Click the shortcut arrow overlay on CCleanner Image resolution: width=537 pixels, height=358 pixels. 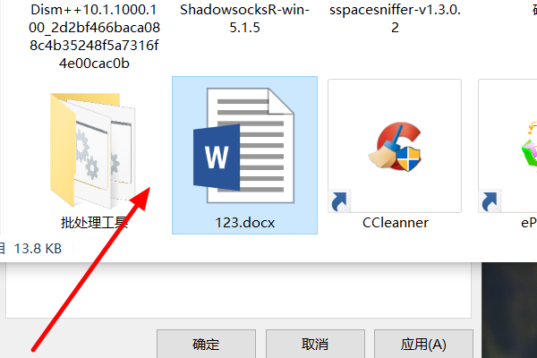tap(339, 201)
